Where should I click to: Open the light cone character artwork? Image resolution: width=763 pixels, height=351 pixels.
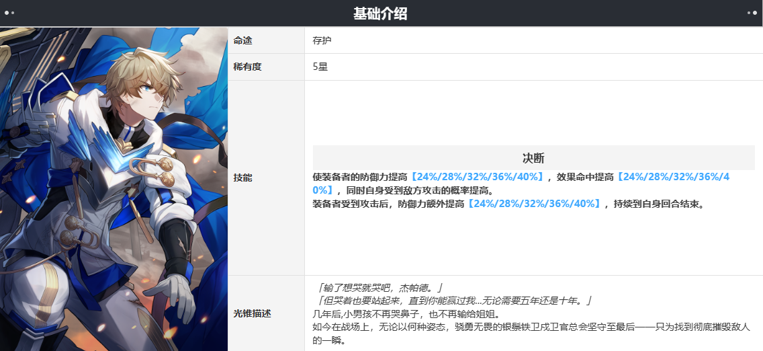coord(114,189)
